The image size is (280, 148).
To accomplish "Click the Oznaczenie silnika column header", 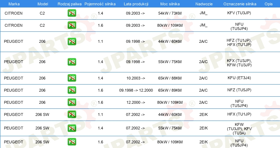I will [240, 4].
